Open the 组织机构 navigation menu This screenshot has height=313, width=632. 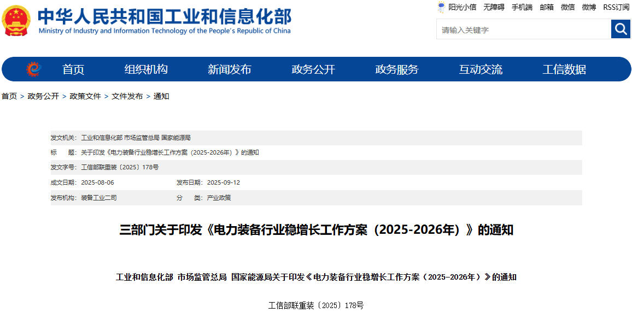tap(146, 69)
